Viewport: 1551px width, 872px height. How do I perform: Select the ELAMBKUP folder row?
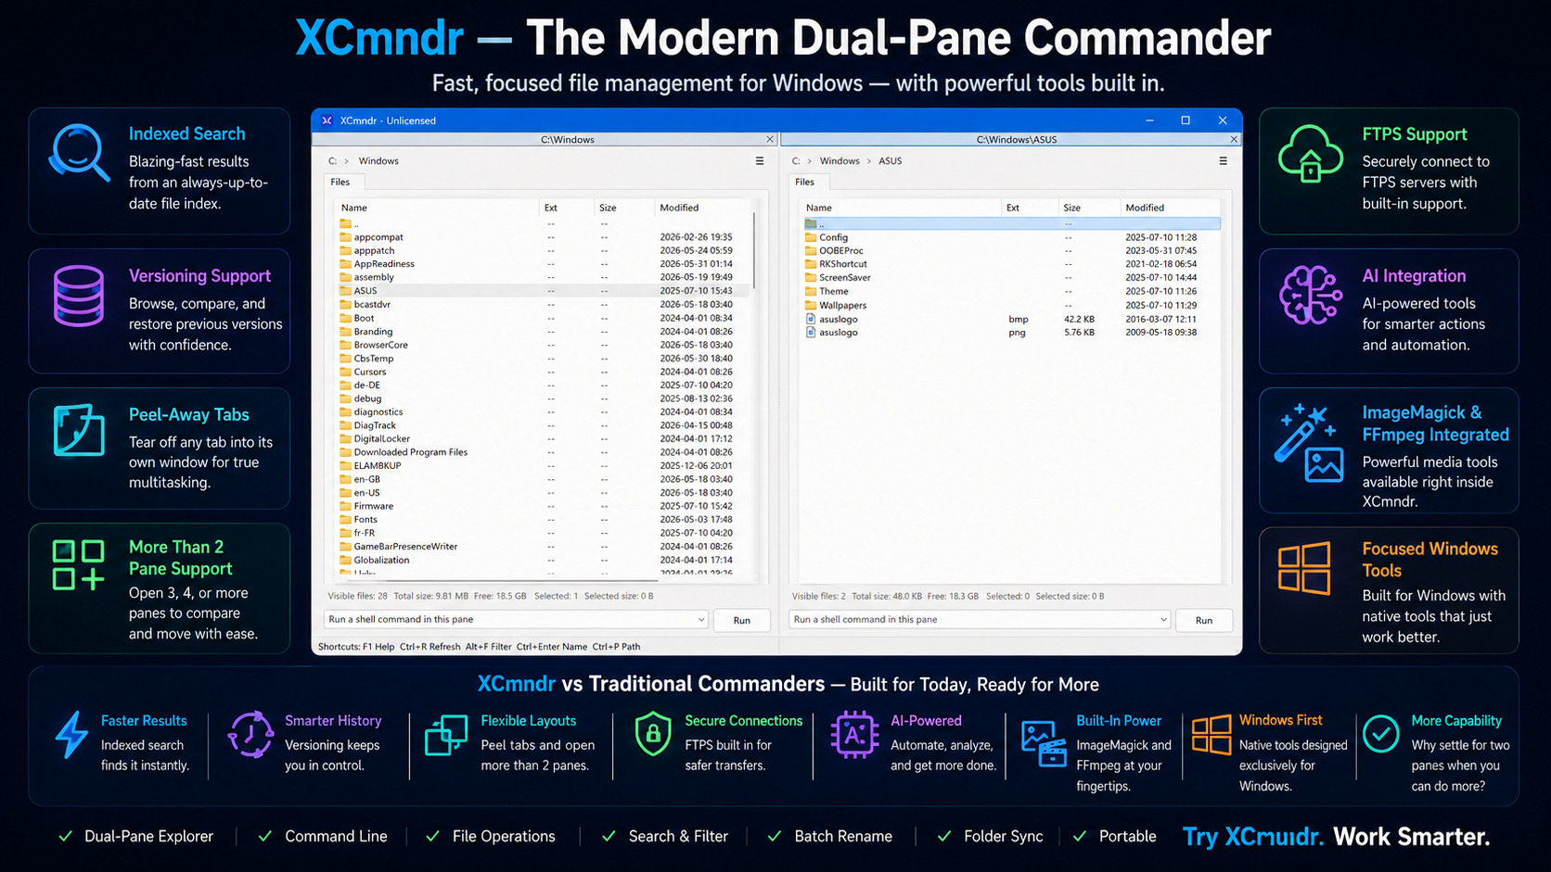[543, 465]
